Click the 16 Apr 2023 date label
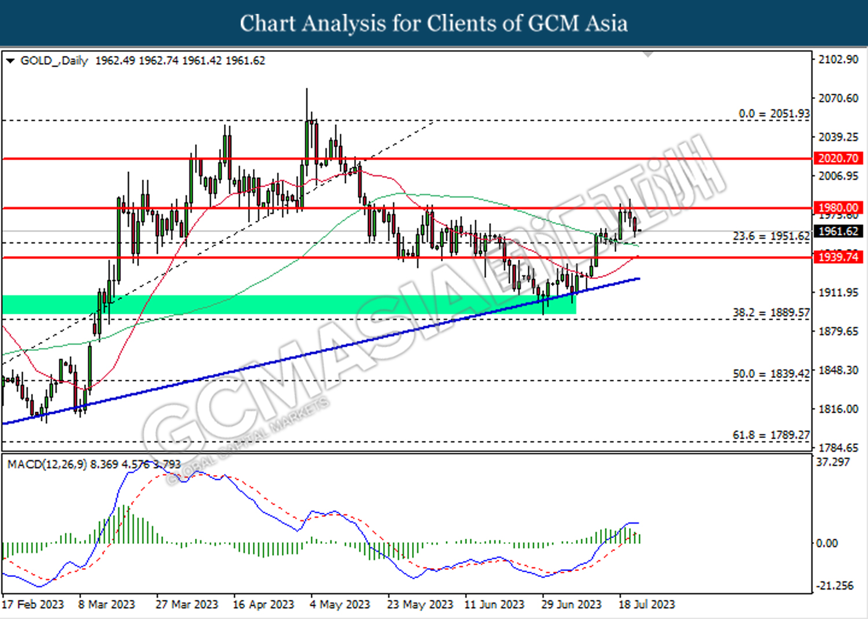The image size is (868, 619). pos(263,605)
